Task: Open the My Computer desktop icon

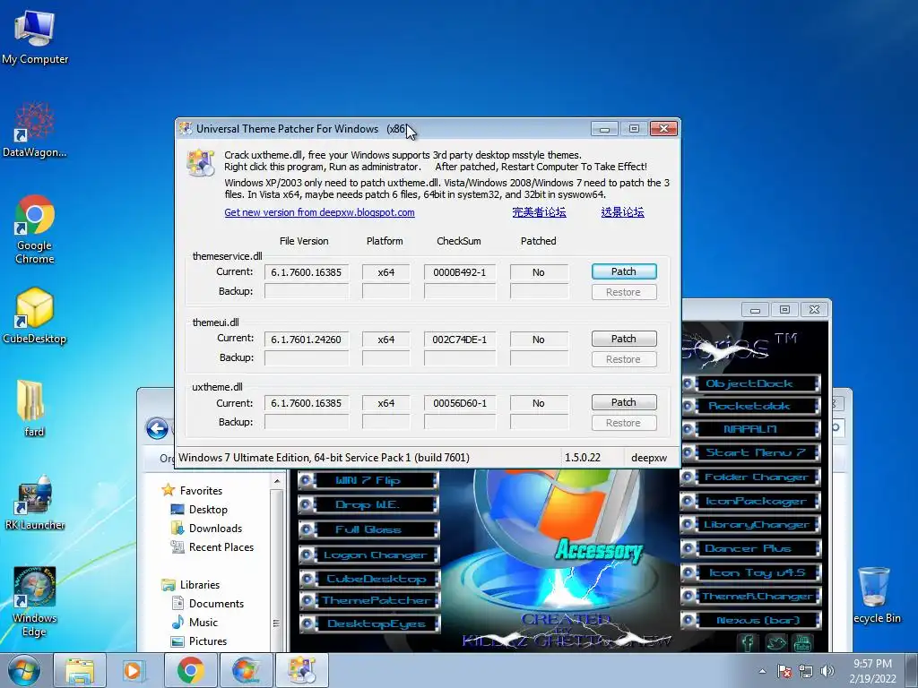Action: coord(35,36)
